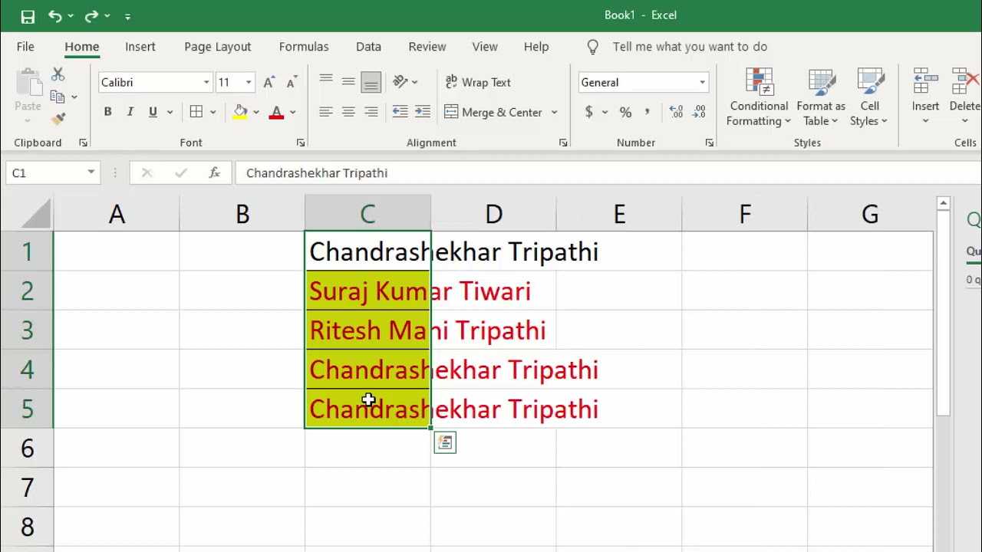Switch to the Insert tab

(140, 47)
